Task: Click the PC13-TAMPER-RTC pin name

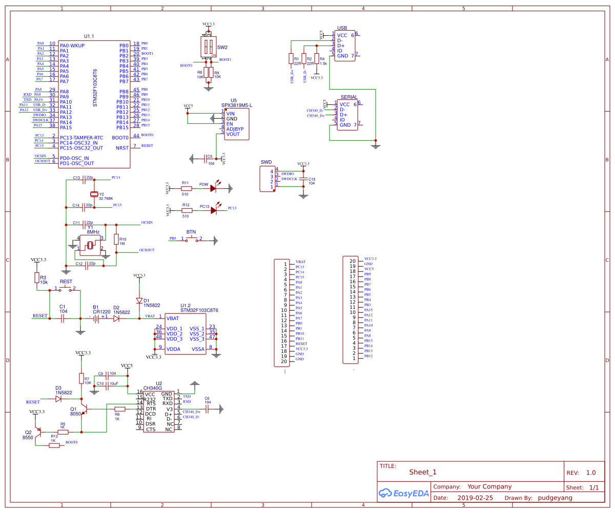Action: tap(81, 138)
